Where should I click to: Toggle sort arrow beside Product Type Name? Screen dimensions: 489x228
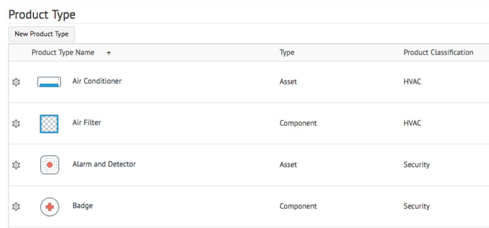[109, 53]
